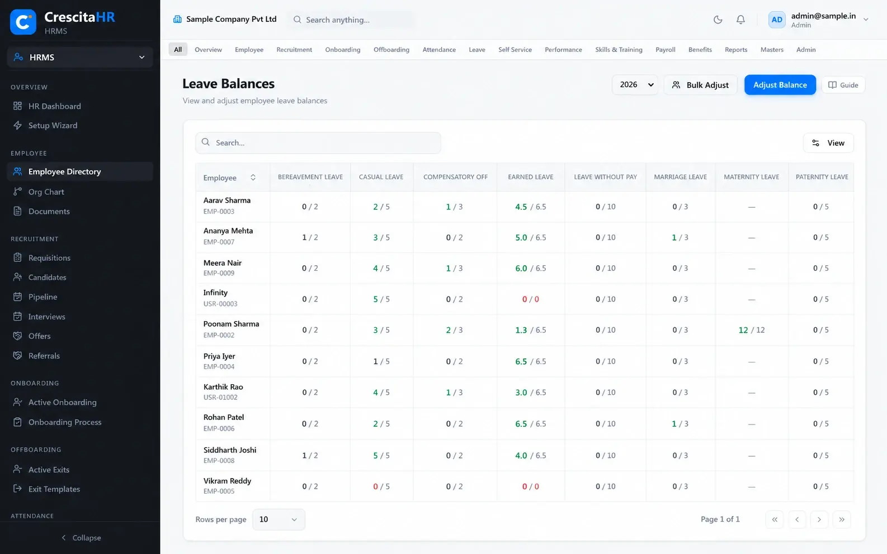Click the Documents file icon

point(17,211)
